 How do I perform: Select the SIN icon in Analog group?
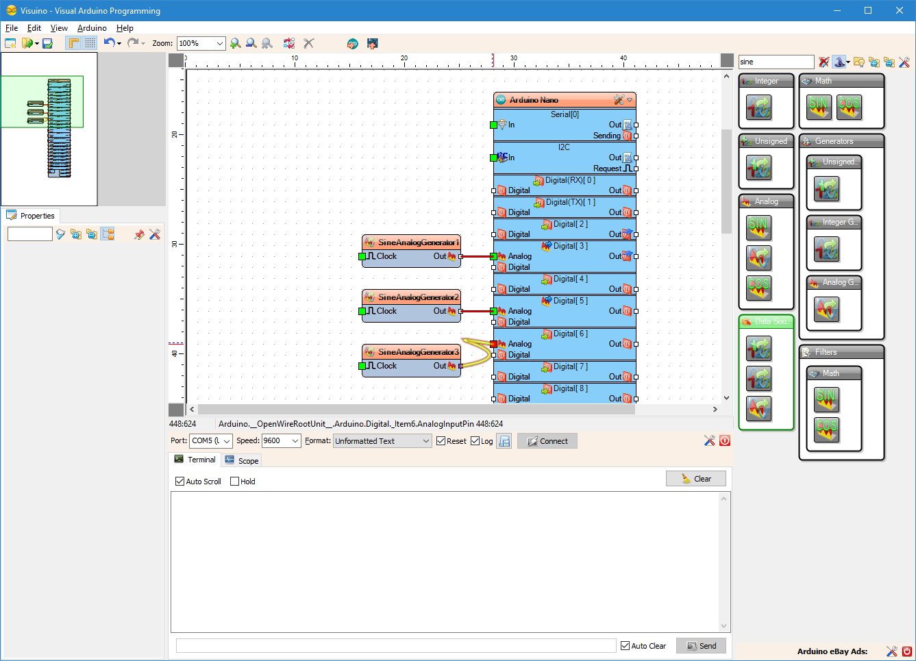(758, 227)
